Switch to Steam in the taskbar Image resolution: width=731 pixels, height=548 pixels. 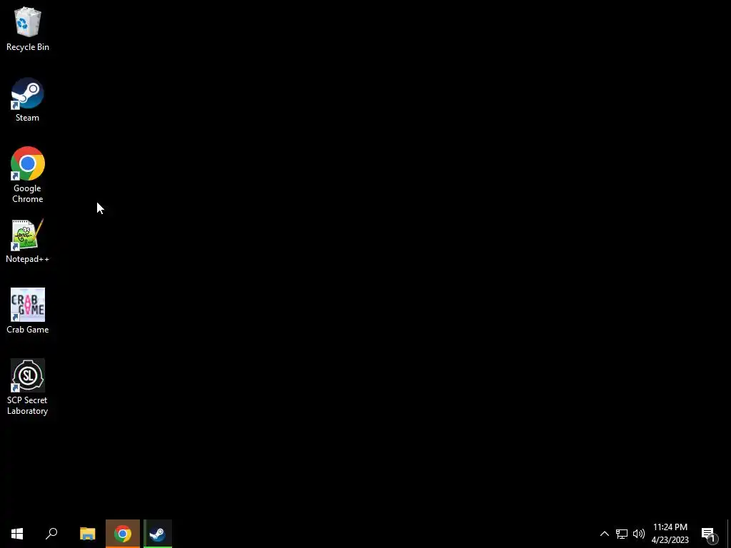[x=158, y=534]
